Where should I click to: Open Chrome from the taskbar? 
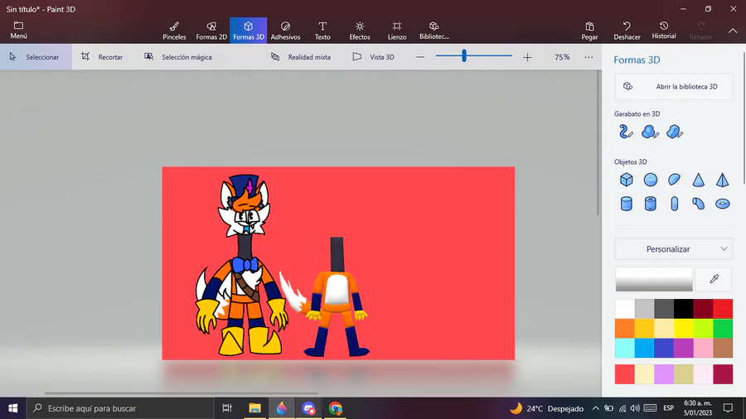click(x=336, y=408)
